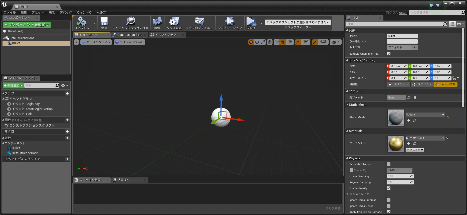Enable Simulate Physics checkbox
Viewport: 467px width, 215px height.
point(389,164)
